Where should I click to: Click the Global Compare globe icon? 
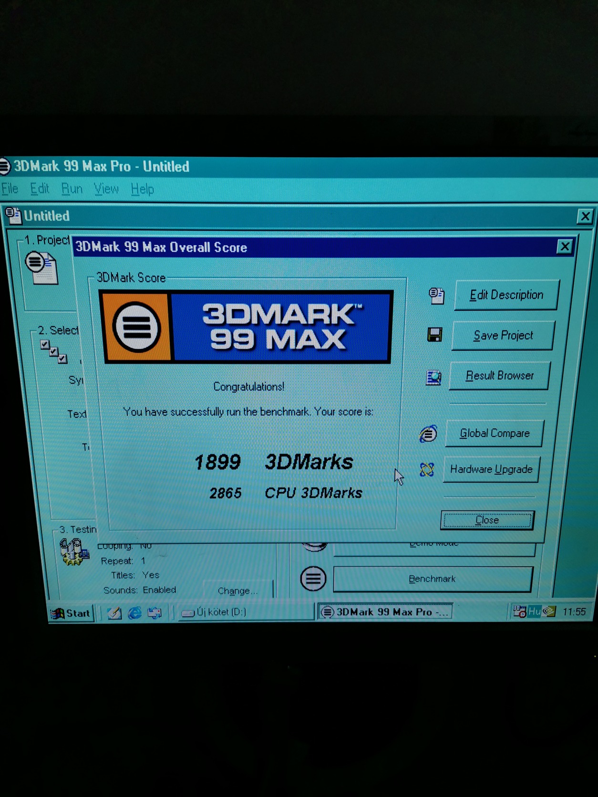(x=428, y=434)
